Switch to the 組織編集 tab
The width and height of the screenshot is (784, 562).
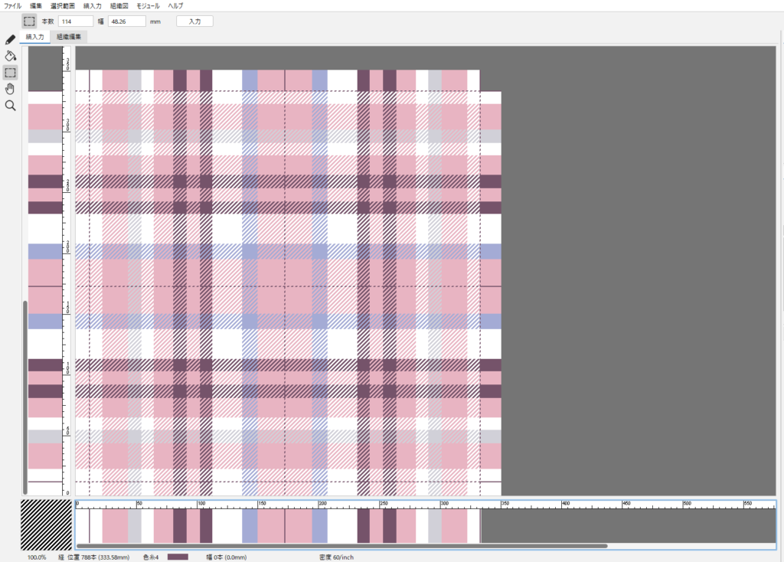pyautogui.click(x=69, y=37)
